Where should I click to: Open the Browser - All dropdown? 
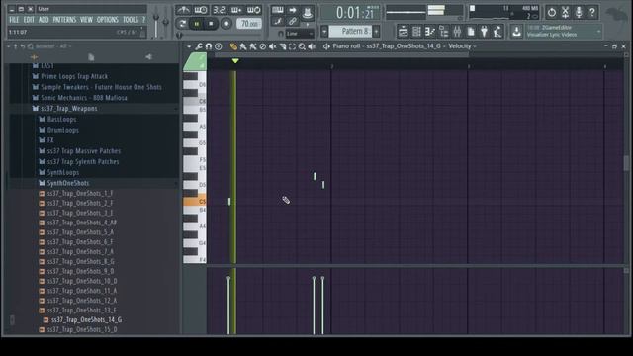53,46
